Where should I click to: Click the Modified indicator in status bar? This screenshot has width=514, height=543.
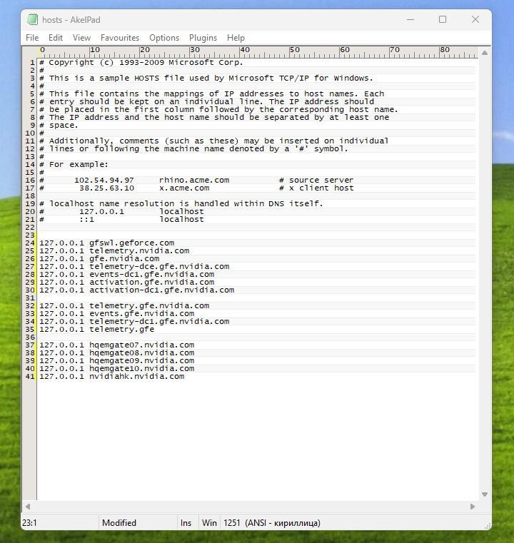(119, 523)
